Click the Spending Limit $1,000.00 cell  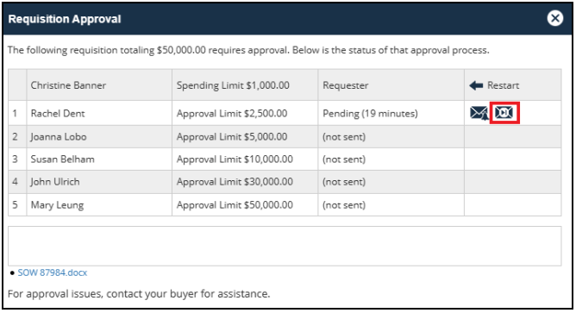(245, 85)
